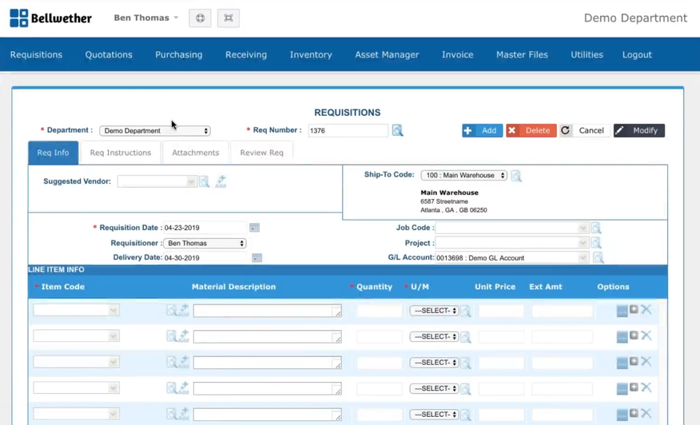Open the Purchasing menu
Image resolution: width=700 pixels, height=425 pixels.
pos(179,55)
